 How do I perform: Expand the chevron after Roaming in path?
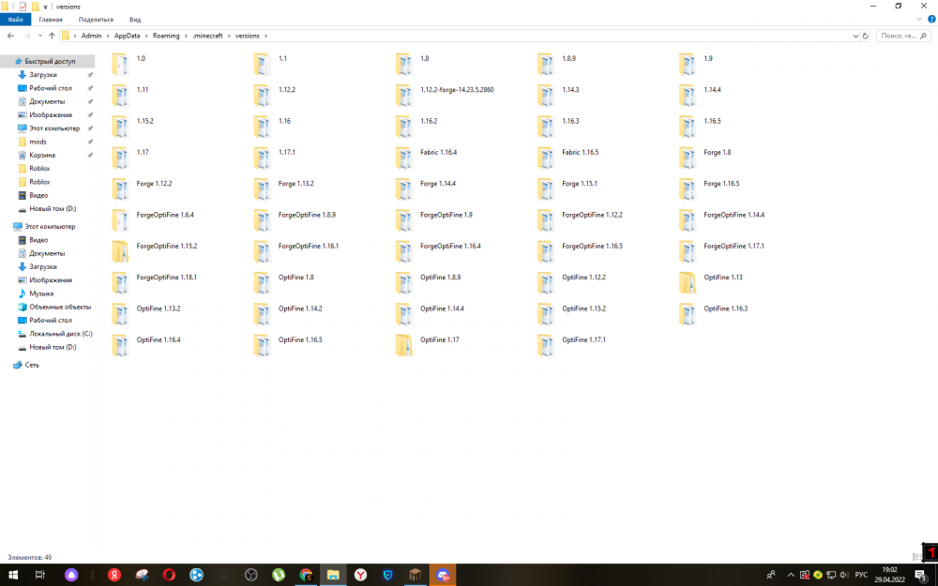186,36
